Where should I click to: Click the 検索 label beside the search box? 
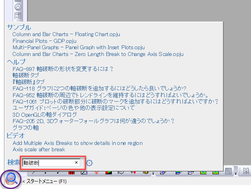(x=13, y=162)
